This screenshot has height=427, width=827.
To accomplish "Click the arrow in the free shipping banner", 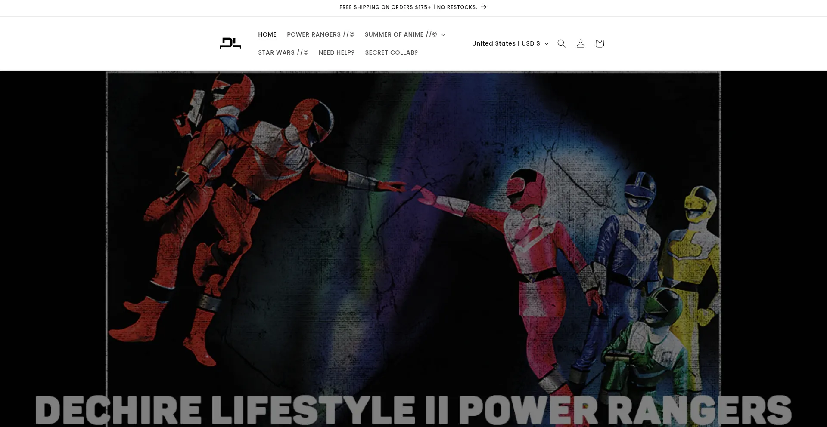I will (484, 7).
